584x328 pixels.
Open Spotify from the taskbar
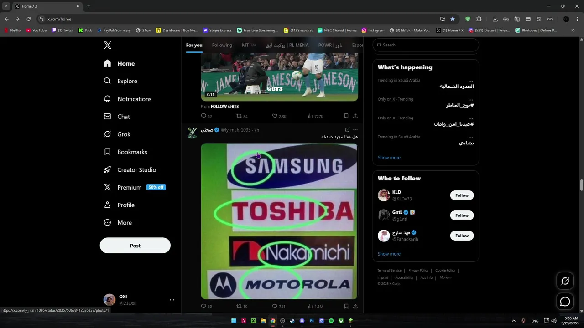[331, 321]
